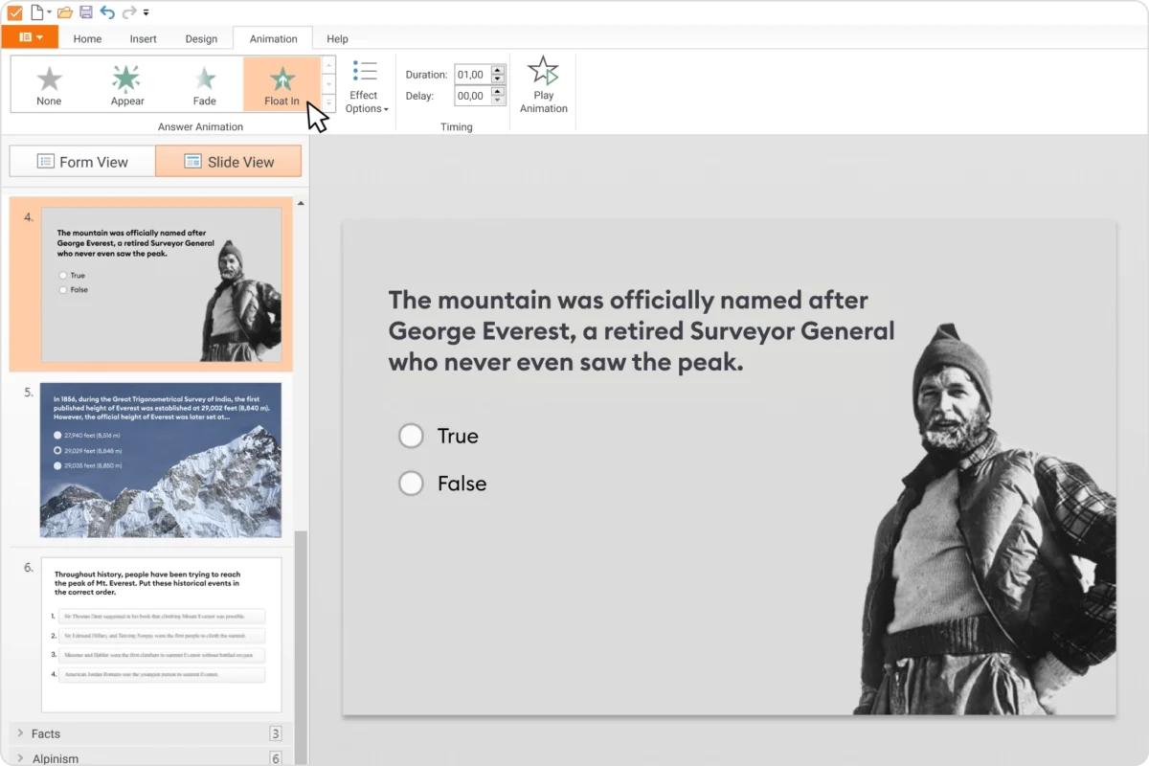Choose the Float In answer animation
1149x766 pixels.
point(282,84)
